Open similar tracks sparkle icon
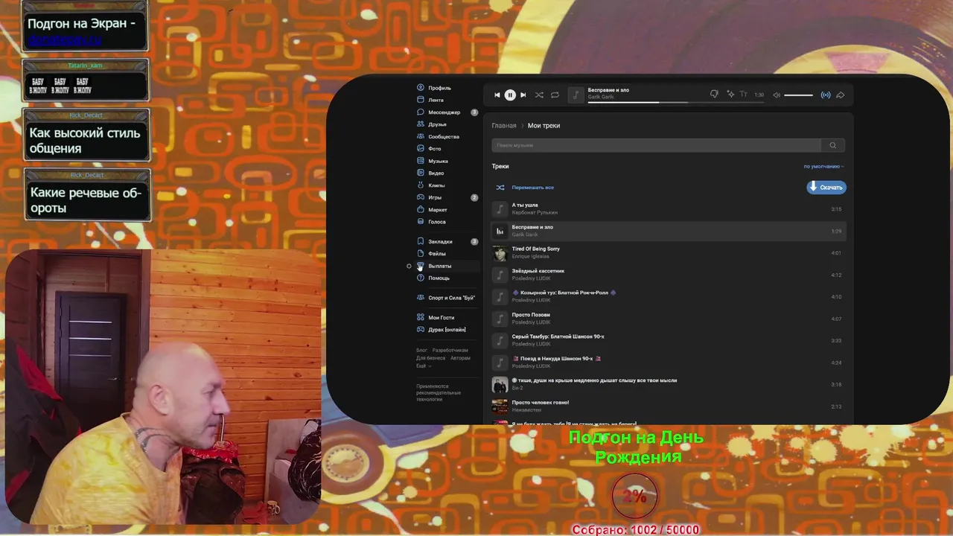Screen dimensions: 953x536 (x=730, y=95)
